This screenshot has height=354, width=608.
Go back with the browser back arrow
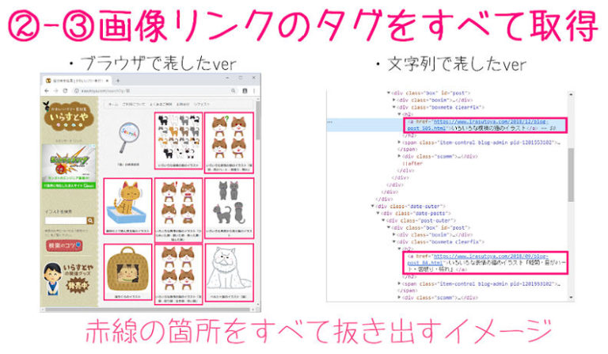point(47,91)
